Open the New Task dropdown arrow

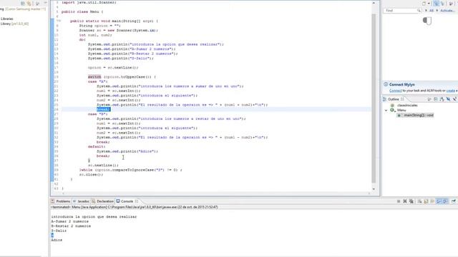pyautogui.click(x=429, y=4)
